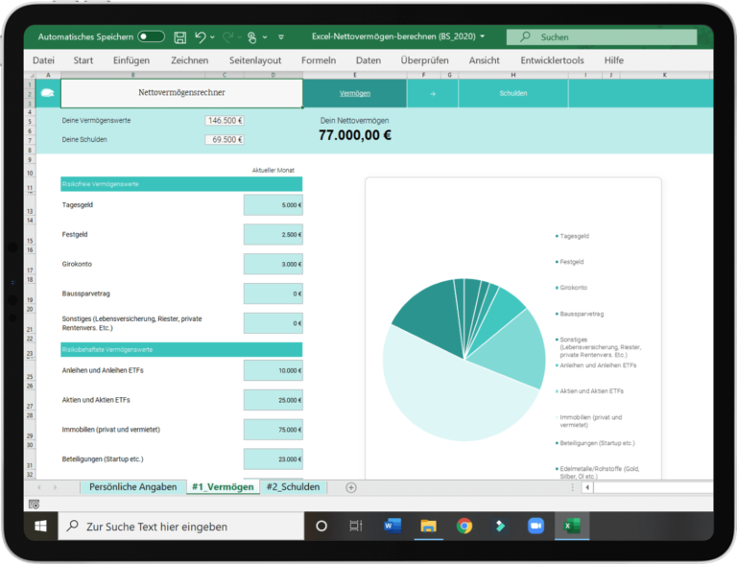Select the 146.500 € Vermögenswerte cell
This screenshot has width=737, height=564.
[225, 121]
